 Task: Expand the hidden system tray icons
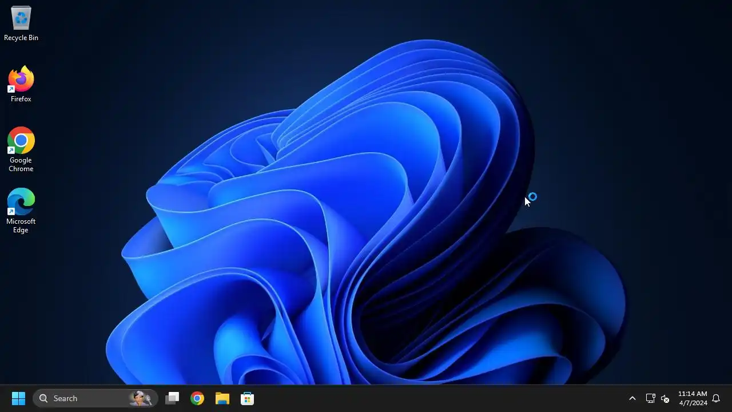click(x=632, y=398)
